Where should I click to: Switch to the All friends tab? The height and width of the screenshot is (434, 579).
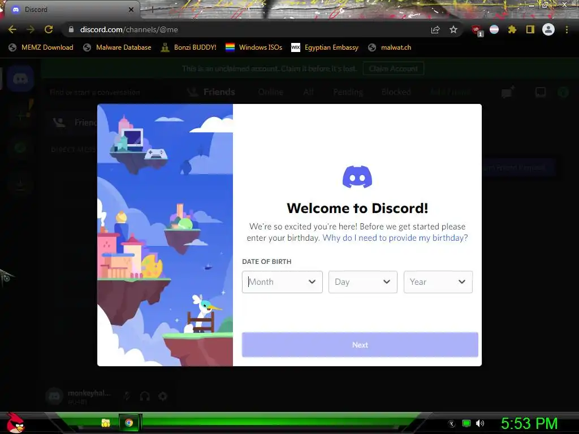click(x=308, y=92)
